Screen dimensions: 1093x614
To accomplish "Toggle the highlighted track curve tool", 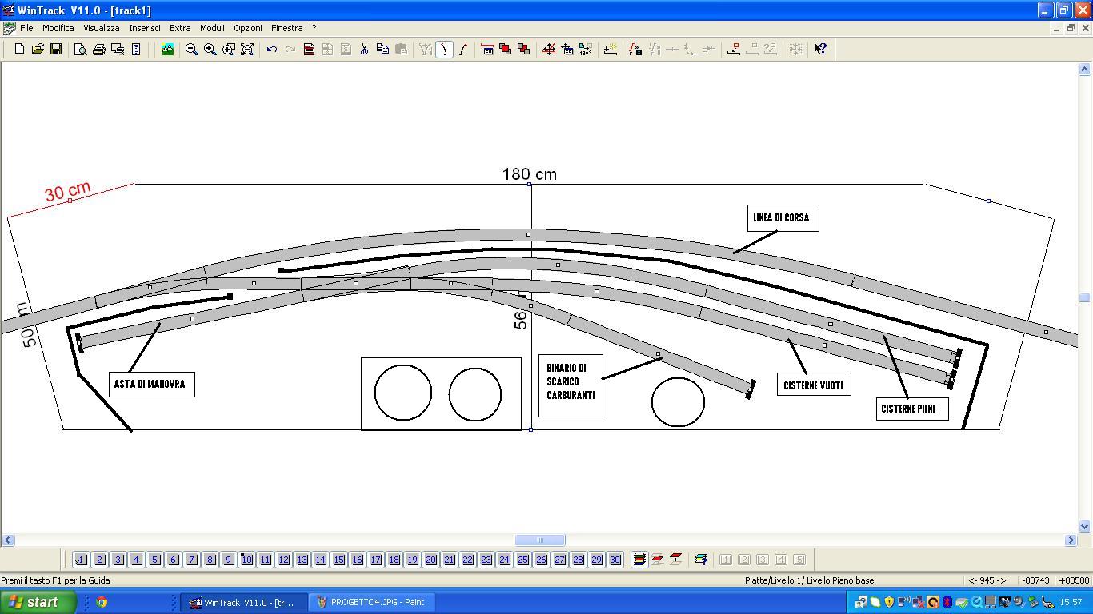I will point(444,50).
